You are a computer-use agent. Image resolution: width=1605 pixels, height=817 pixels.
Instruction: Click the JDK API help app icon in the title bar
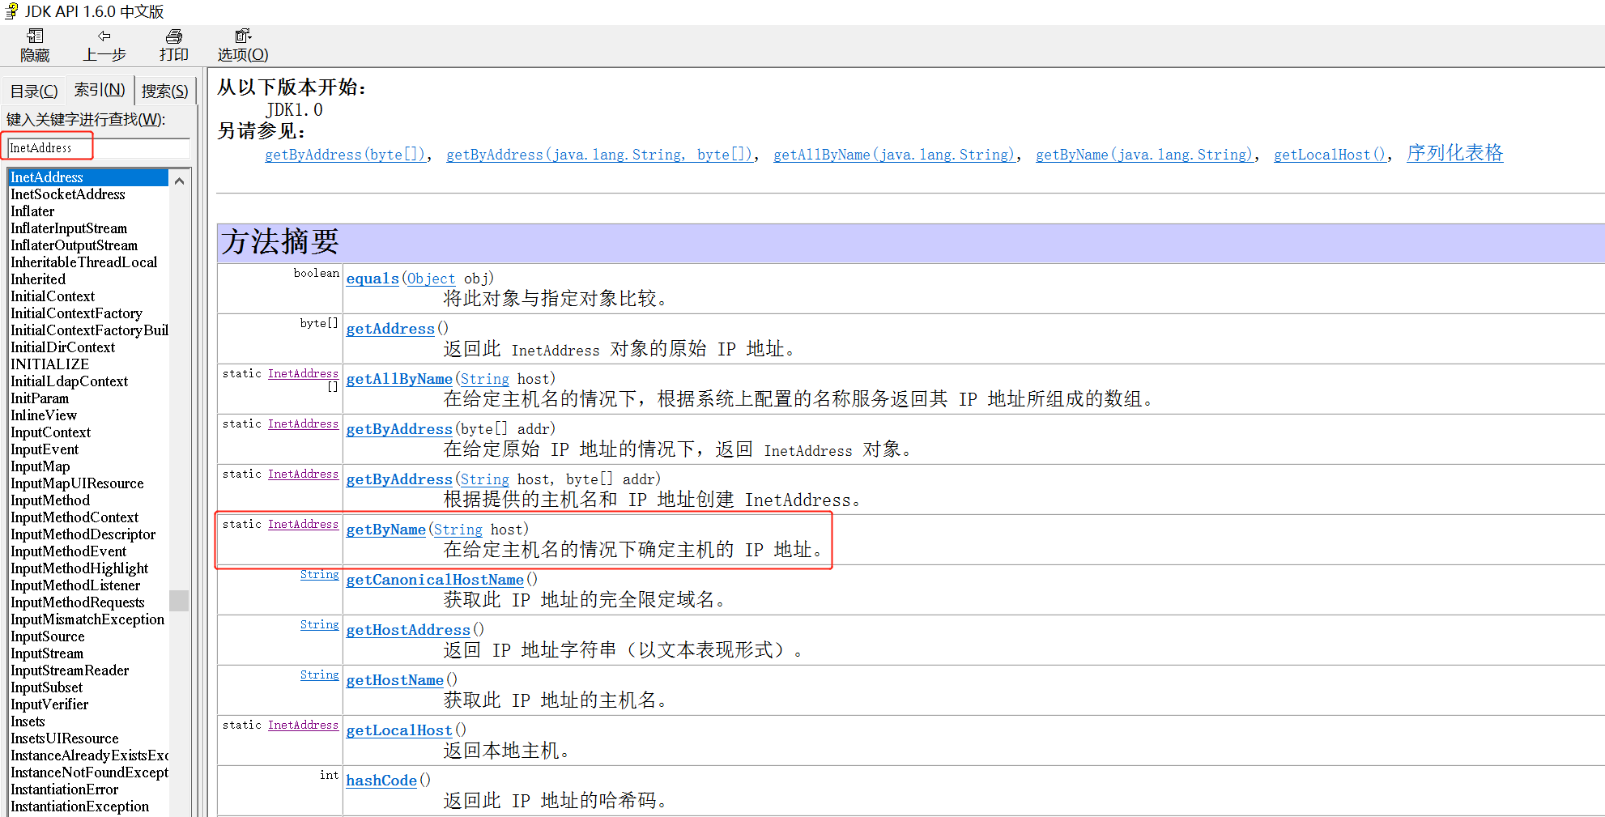point(11,11)
